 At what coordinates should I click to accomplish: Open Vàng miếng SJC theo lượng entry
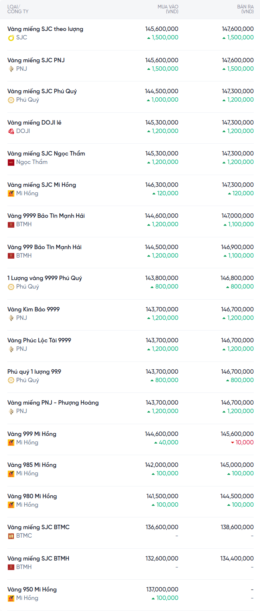tap(45, 29)
